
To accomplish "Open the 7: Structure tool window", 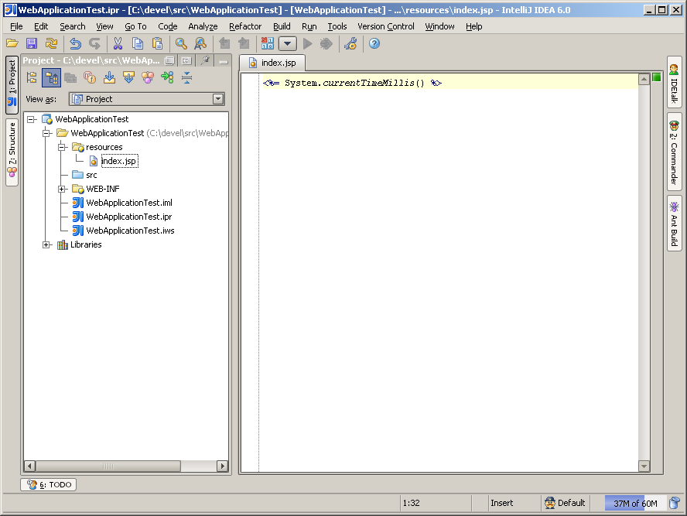I will [12, 152].
